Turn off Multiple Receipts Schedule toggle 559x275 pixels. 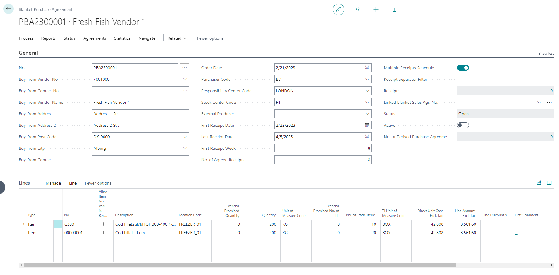pos(463,68)
